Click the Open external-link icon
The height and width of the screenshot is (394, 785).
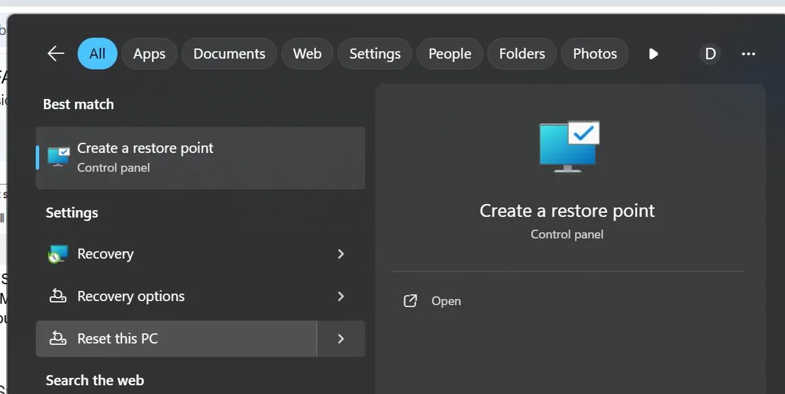tap(410, 301)
